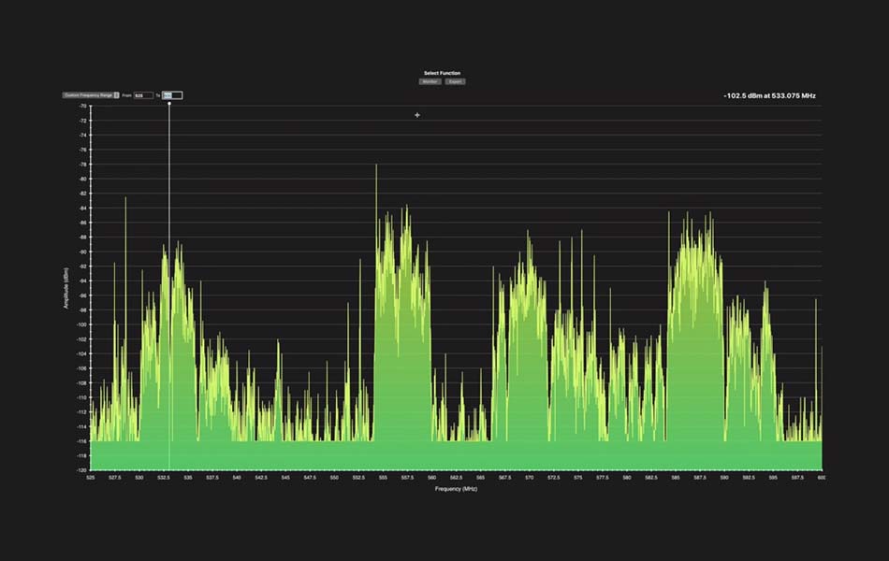Viewport: 889px width, 561px height.
Task: Select the To frequency input field
Action: (171, 94)
